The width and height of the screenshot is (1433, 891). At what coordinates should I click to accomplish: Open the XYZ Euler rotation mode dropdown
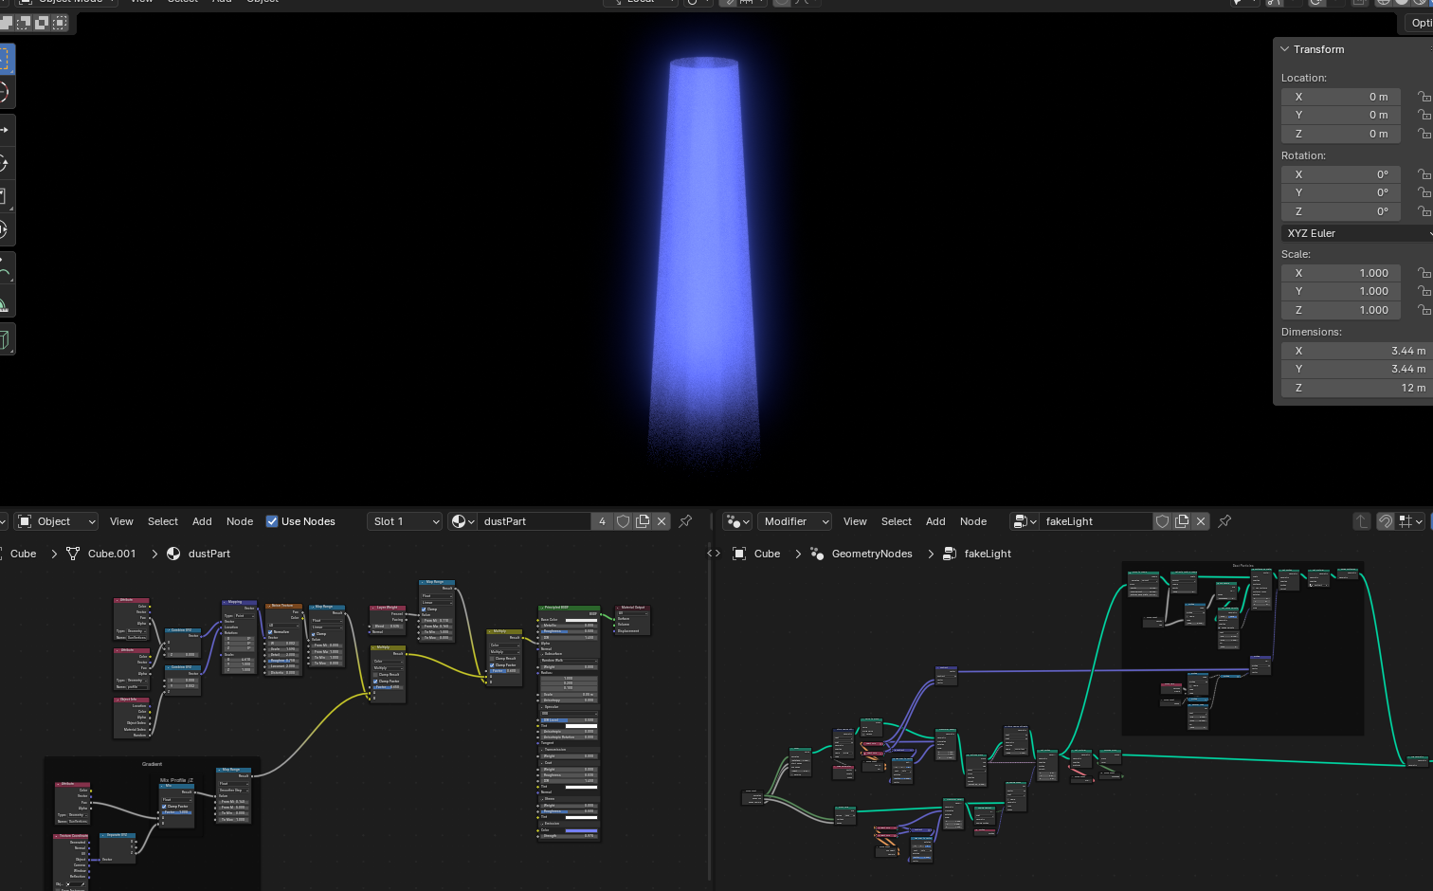click(x=1355, y=233)
